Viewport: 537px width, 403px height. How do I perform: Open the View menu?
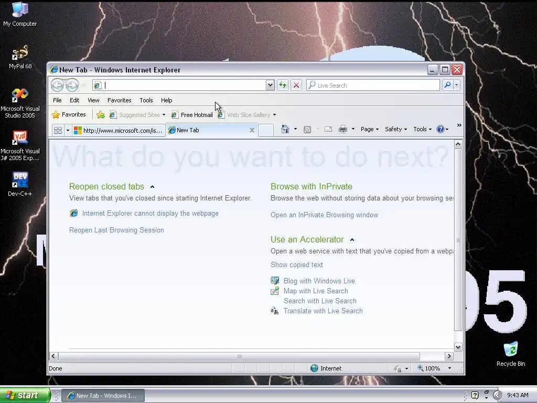93,100
